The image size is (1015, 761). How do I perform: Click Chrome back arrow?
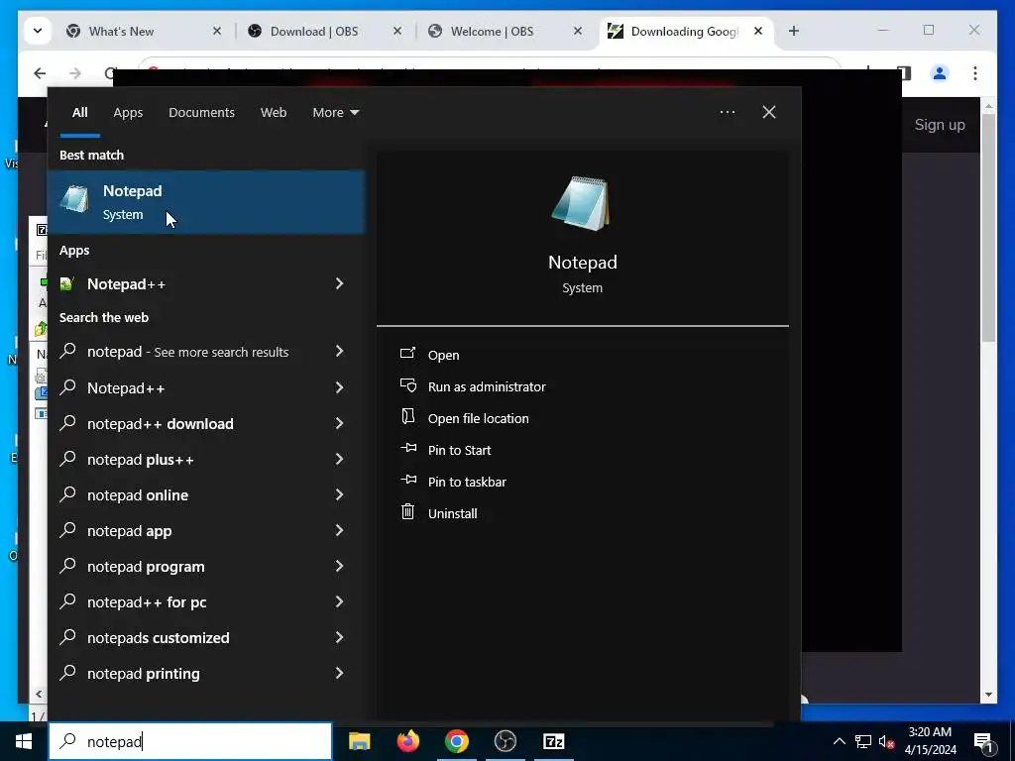click(40, 73)
